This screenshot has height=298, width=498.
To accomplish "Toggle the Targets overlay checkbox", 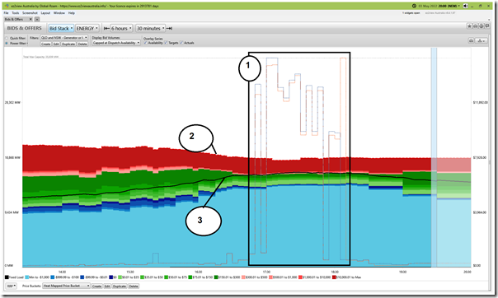I will pos(166,43).
